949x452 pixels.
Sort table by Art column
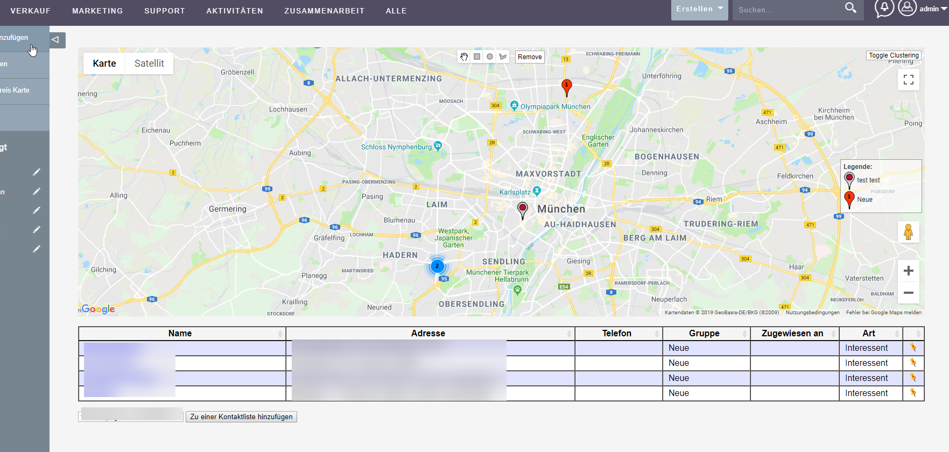tap(870, 334)
